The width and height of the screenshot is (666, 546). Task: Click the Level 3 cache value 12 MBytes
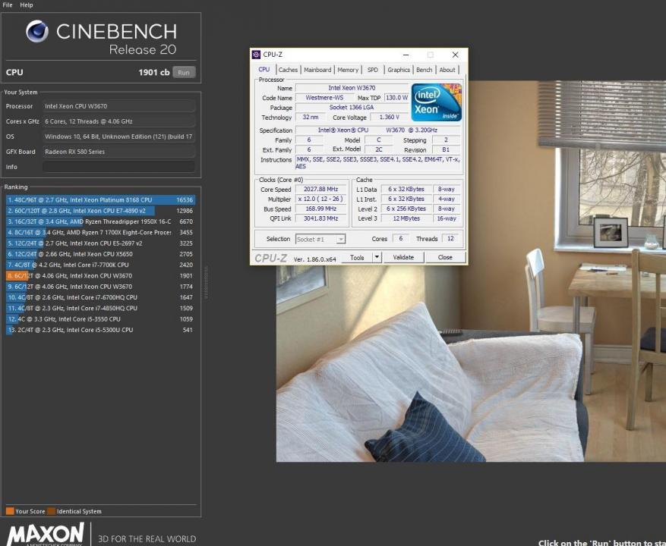click(x=406, y=218)
